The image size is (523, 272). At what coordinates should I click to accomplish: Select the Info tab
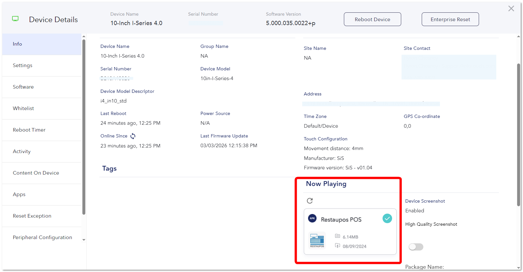click(x=42, y=44)
